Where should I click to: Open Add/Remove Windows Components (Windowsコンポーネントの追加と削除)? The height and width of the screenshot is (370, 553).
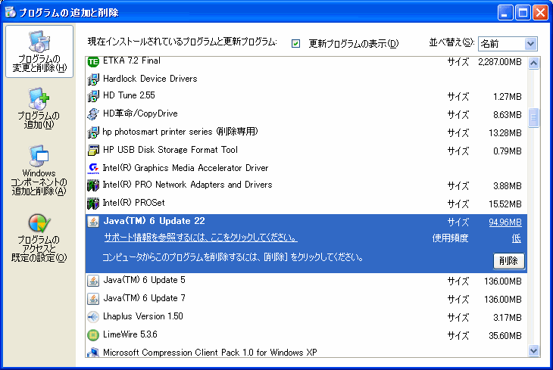coord(39,170)
